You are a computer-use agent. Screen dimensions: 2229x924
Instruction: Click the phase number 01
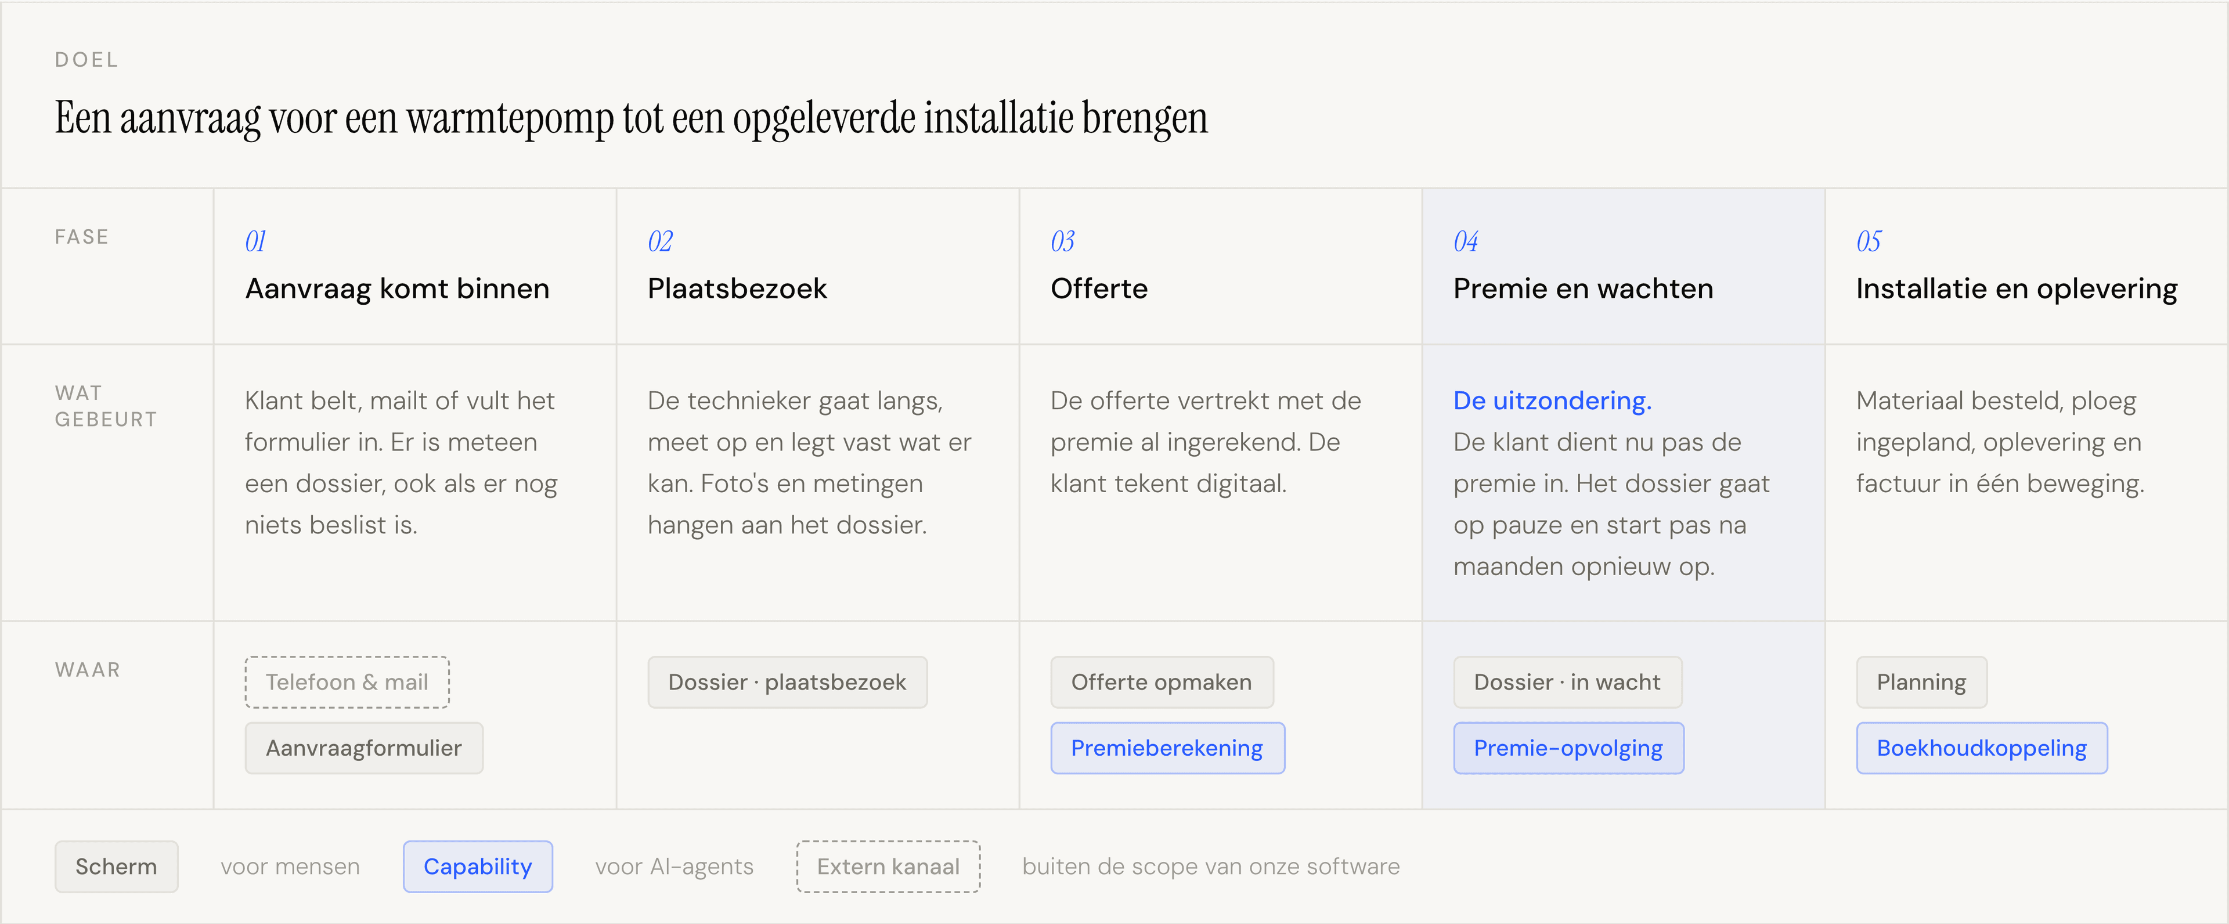coord(255,240)
